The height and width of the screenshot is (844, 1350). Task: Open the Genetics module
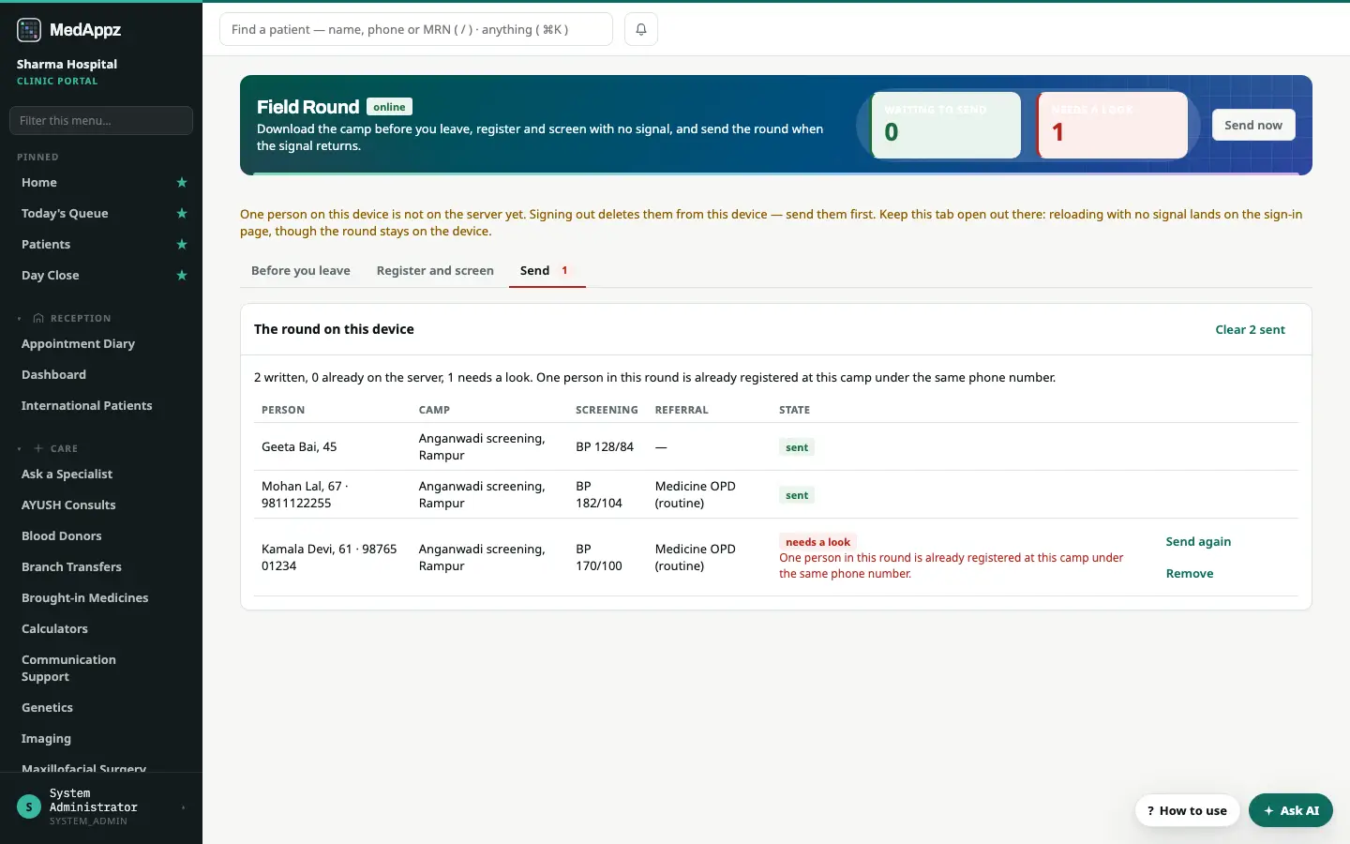pos(47,708)
